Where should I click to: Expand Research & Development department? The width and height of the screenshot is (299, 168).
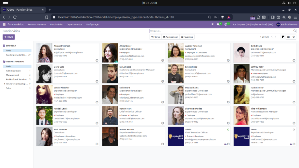(5, 84)
